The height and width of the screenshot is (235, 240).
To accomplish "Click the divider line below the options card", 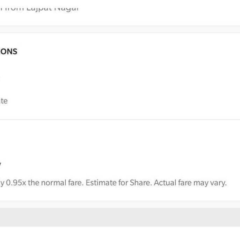I will coord(120,120).
